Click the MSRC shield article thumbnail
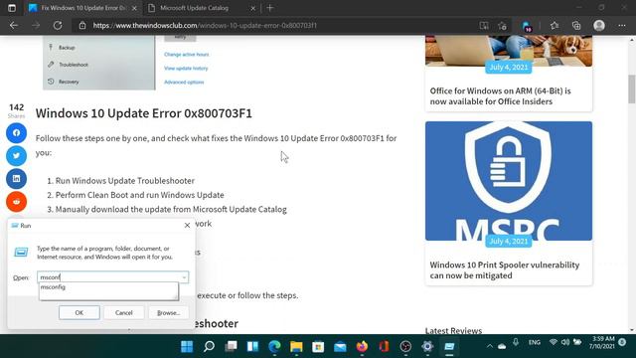636x358 pixels. (509, 181)
